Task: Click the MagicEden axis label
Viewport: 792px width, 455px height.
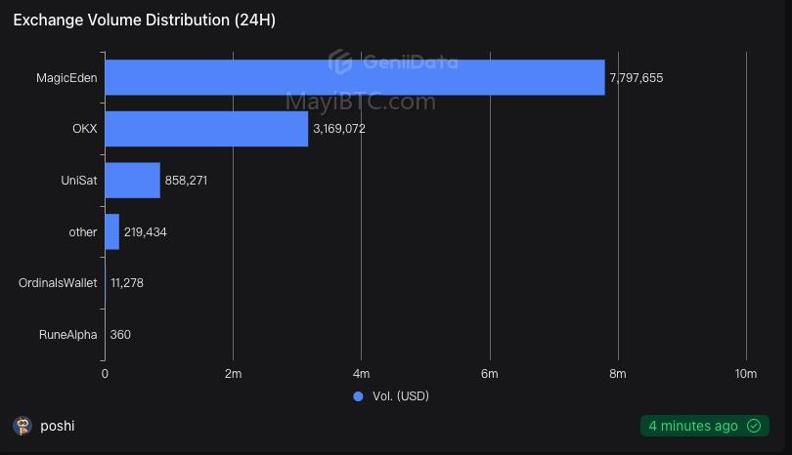Action: coord(66,78)
